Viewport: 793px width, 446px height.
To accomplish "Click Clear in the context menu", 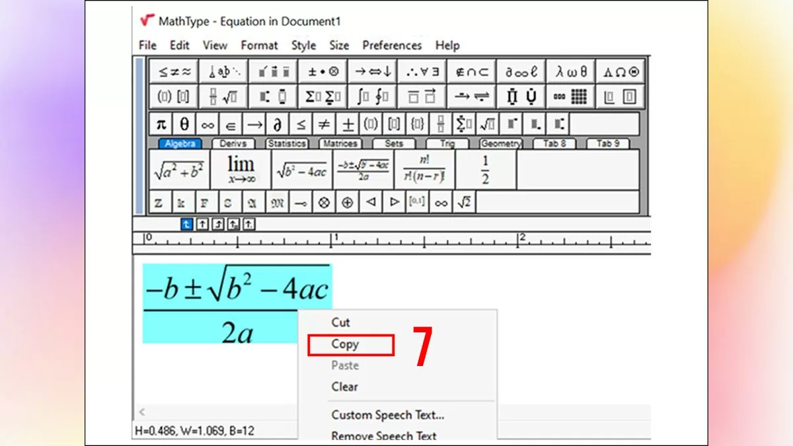I will pyautogui.click(x=344, y=387).
